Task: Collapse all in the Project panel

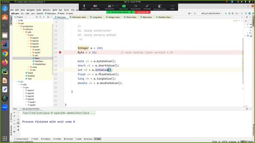Action: [44, 17]
